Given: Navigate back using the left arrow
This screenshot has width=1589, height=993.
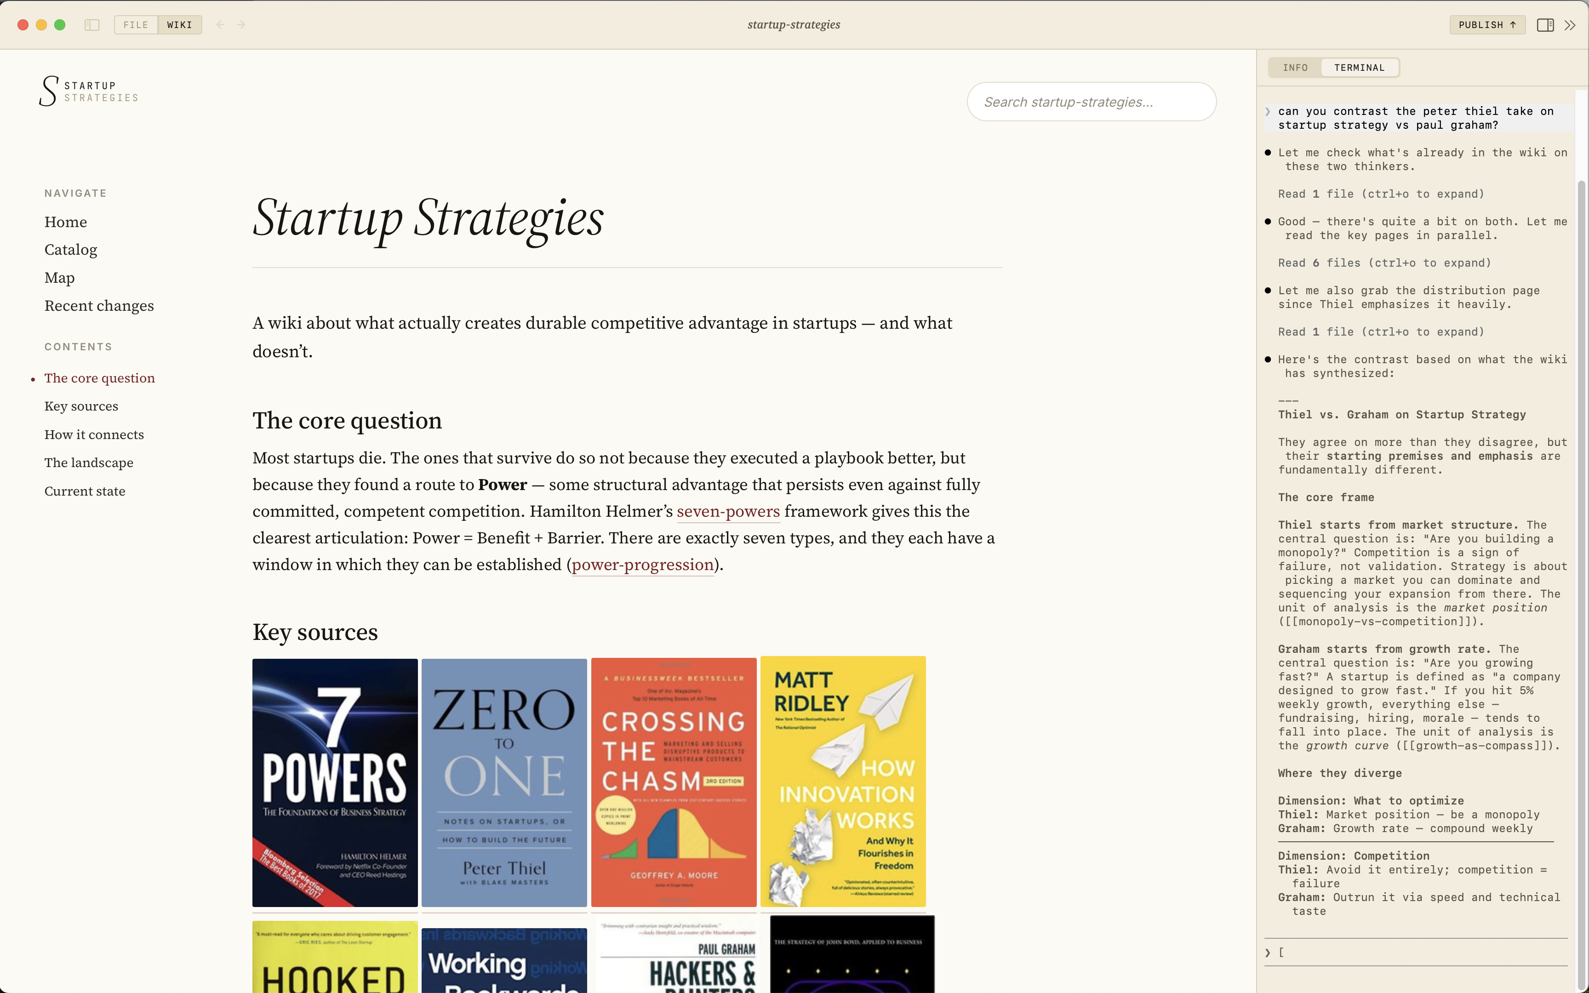Looking at the screenshot, I should coord(219,24).
